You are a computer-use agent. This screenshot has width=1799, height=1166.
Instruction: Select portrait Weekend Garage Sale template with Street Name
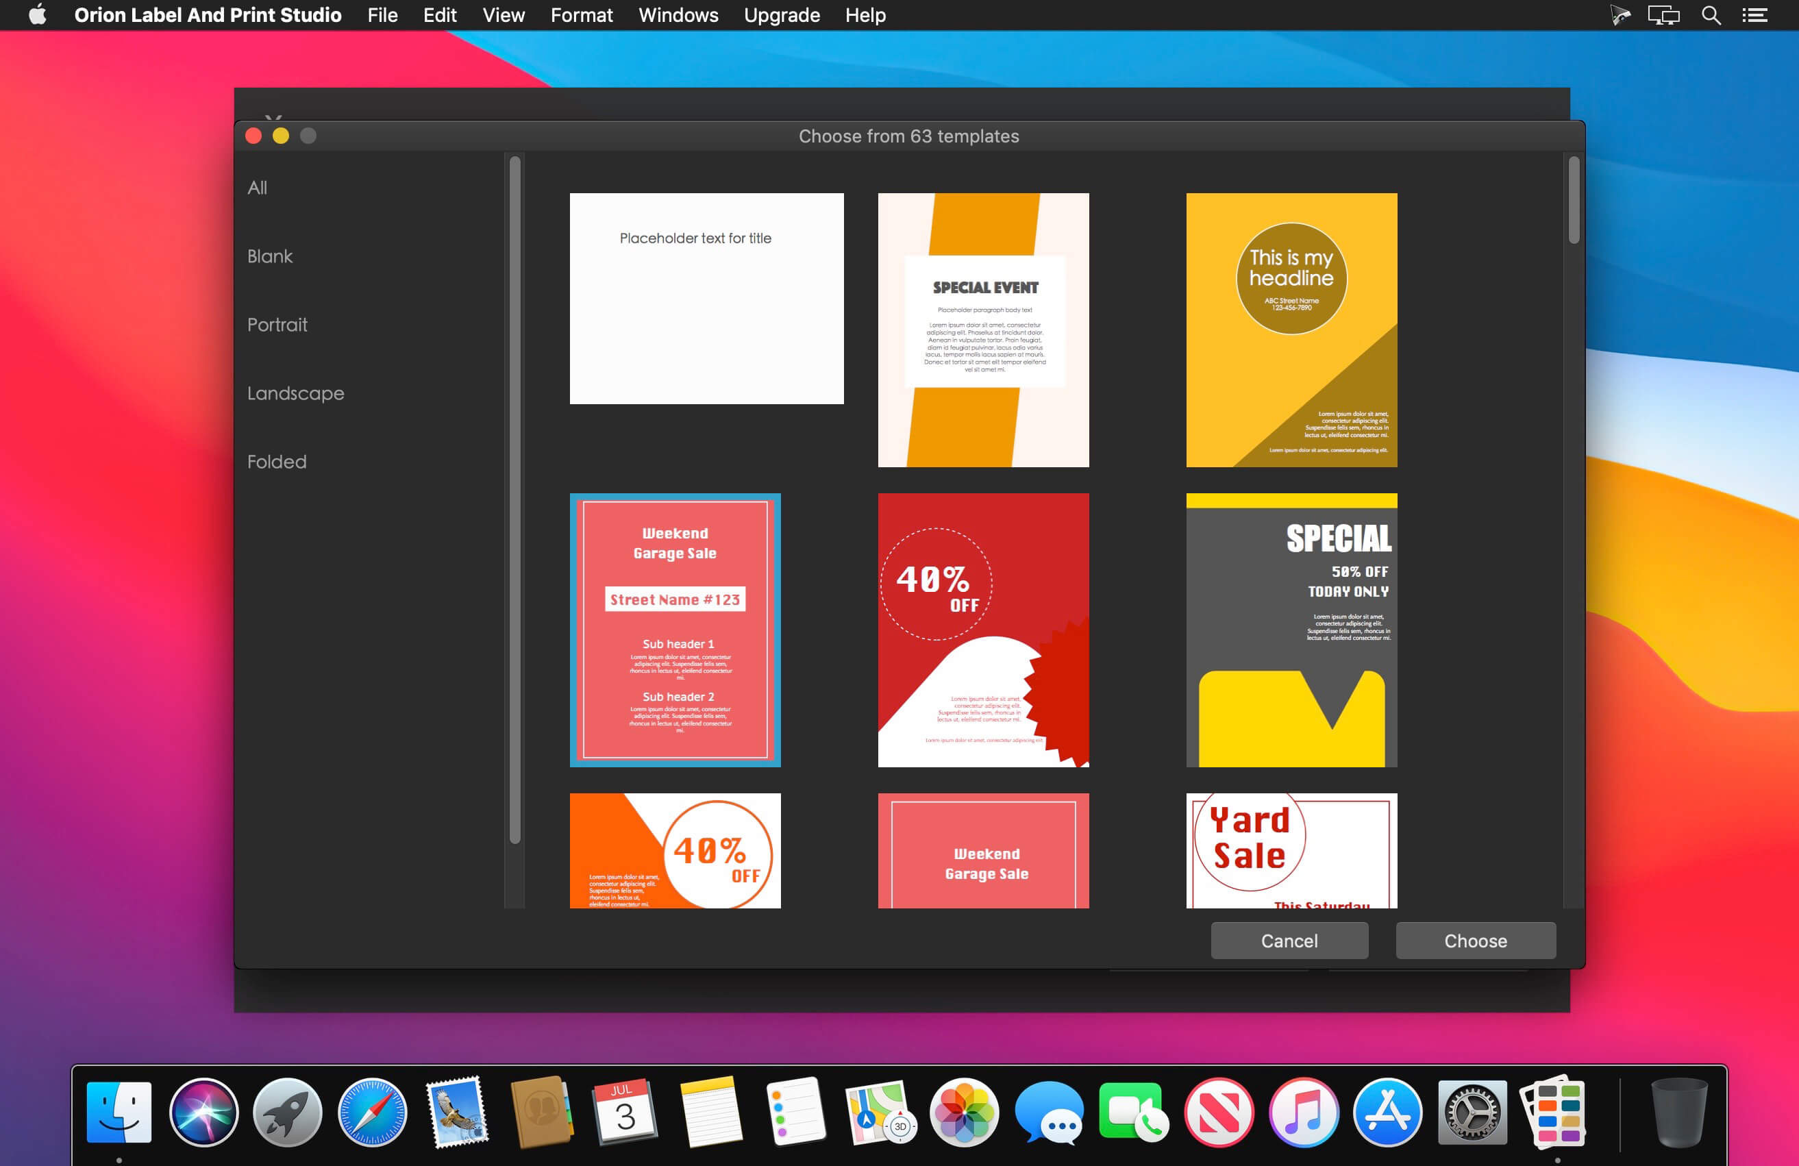[x=675, y=630]
